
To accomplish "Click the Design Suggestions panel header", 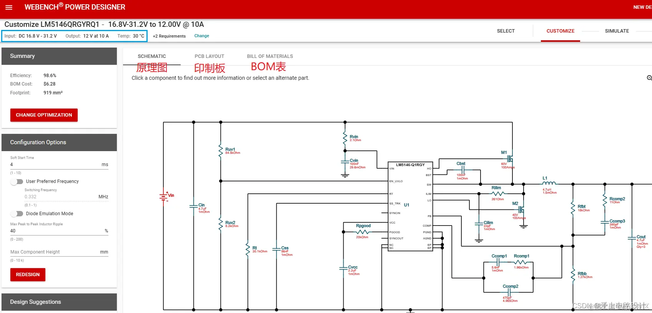I will click(x=59, y=302).
